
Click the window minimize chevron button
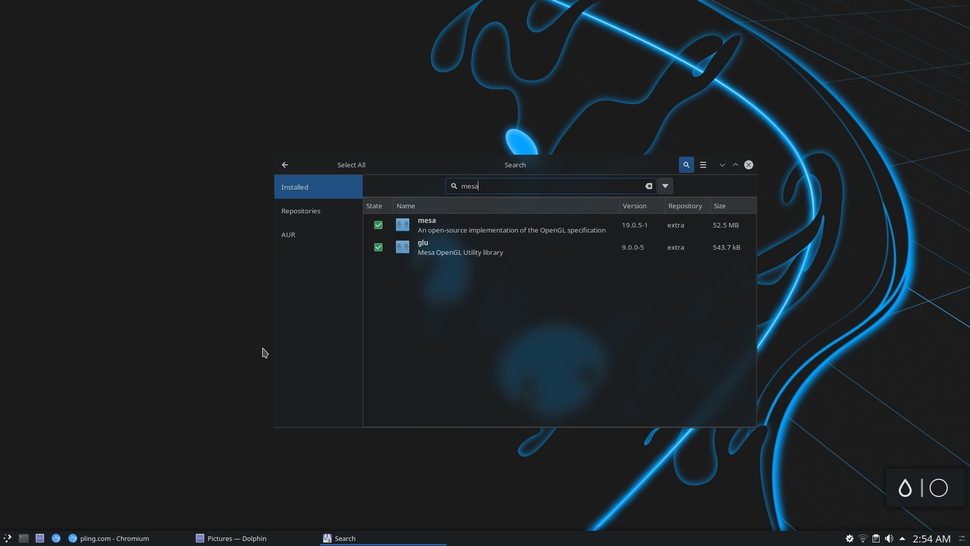[x=722, y=165]
